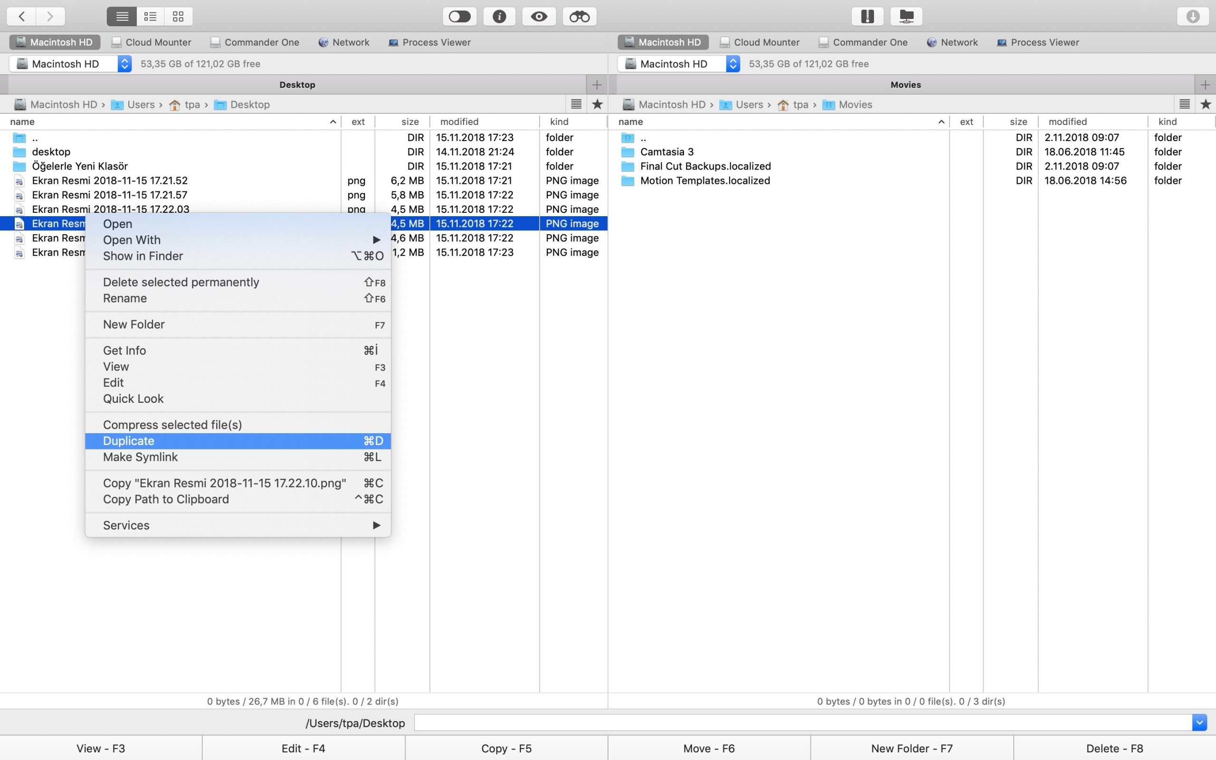1216x760 pixels.
Task: Click the eye Quick Look icon
Action: 539,17
